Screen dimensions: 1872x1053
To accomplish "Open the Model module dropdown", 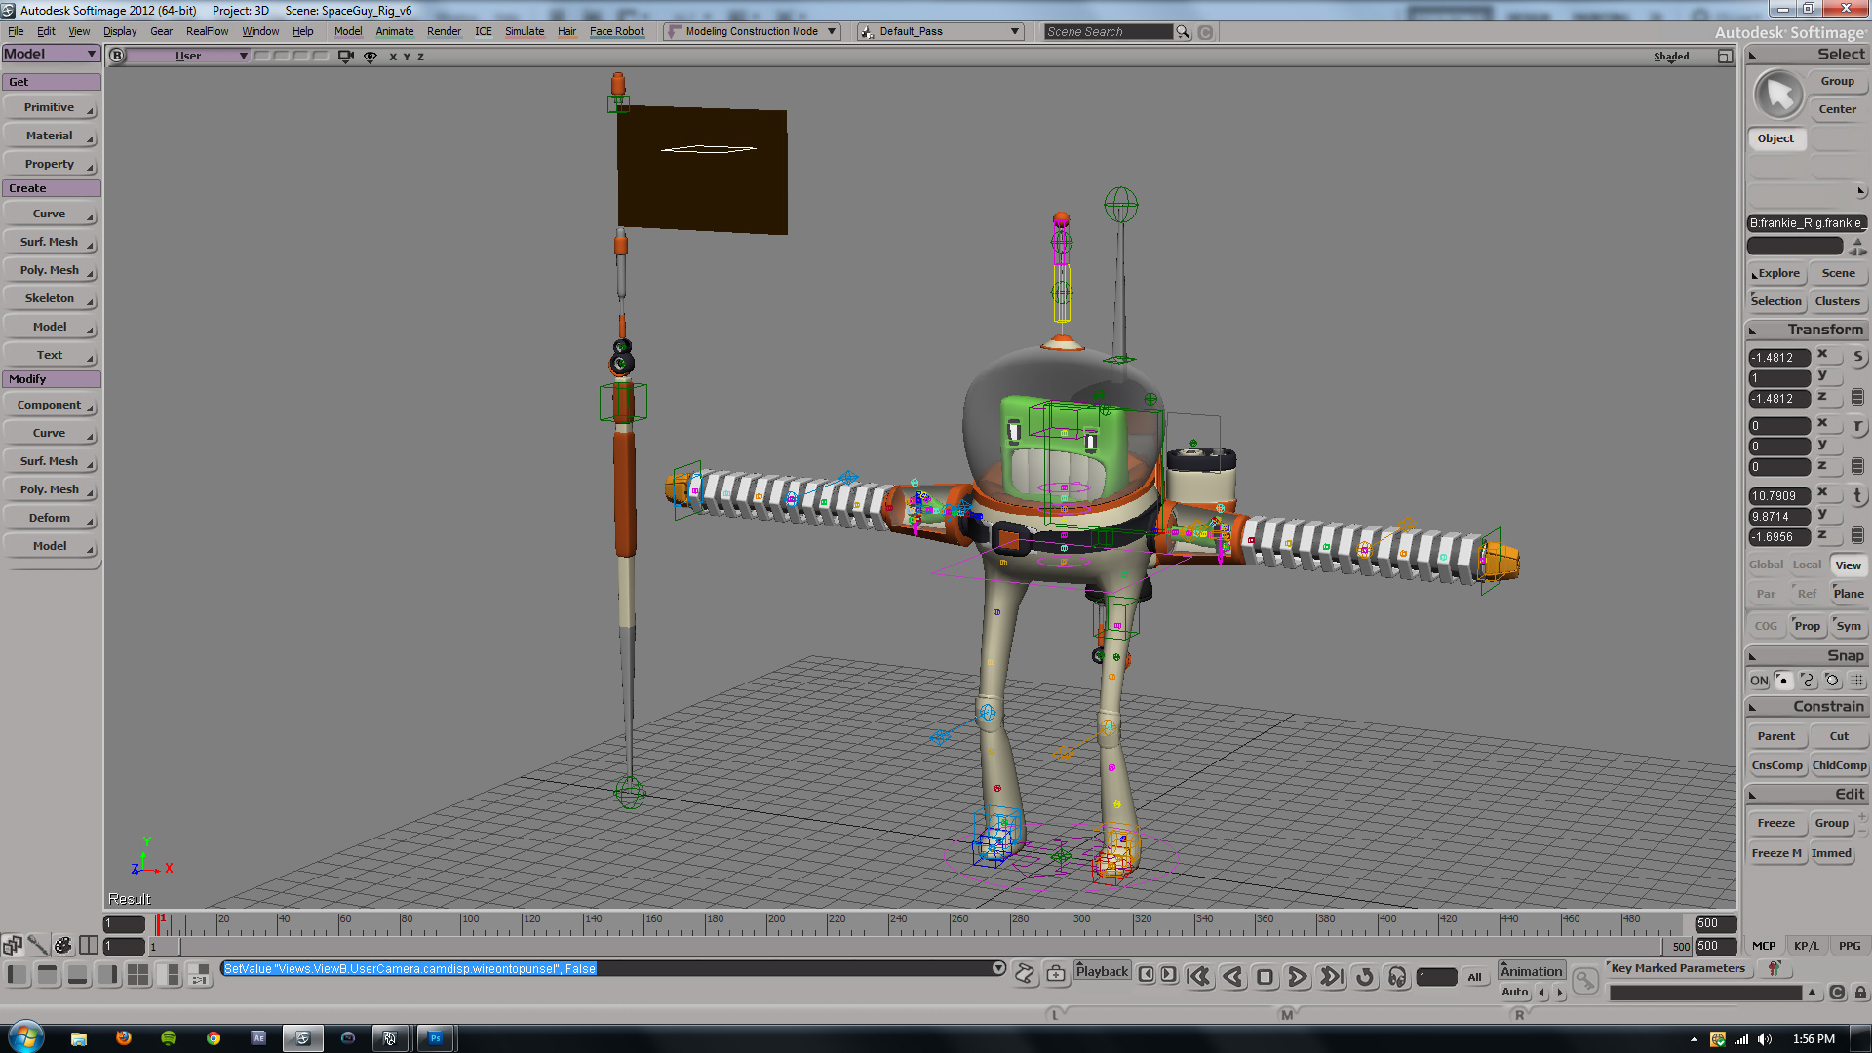I will [51, 54].
